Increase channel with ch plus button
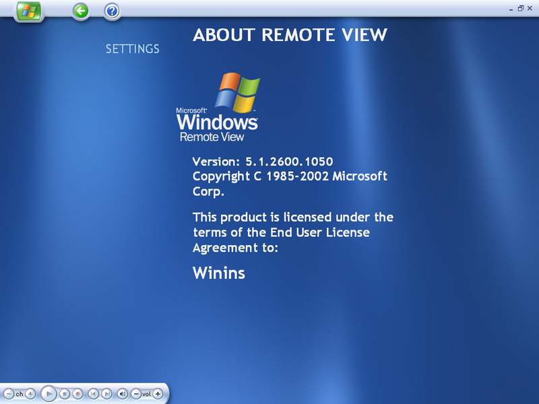The width and height of the screenshot is (539, 404). tap(30, 394)
